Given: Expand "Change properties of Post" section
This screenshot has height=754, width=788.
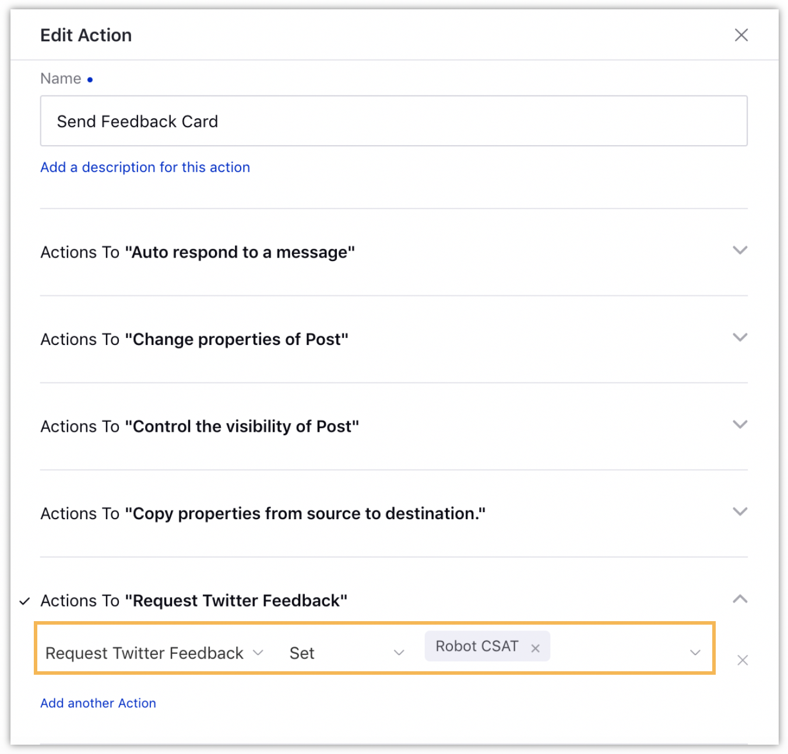Looking at the screenshot, I should coord(740,337).
